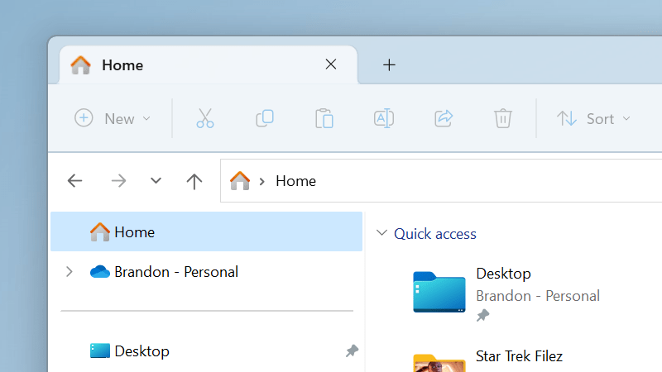The height and width of the screenshot is (372, 662).
Task: Expand the Brandon - Personal tree node
Action: click(70, 272)
